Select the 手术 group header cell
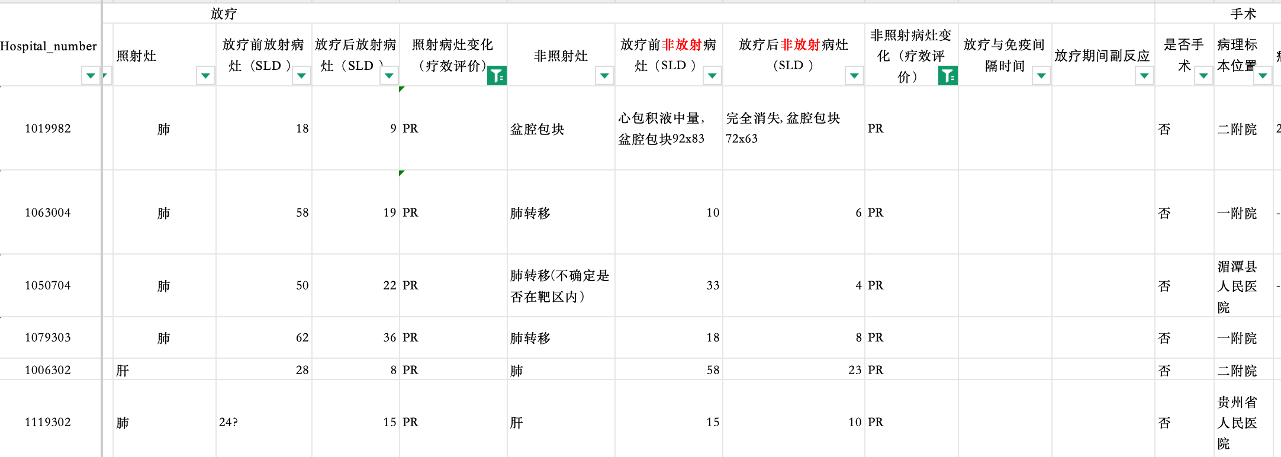This screenshot has width=1281, height=457. click(x=1242, y=14)
